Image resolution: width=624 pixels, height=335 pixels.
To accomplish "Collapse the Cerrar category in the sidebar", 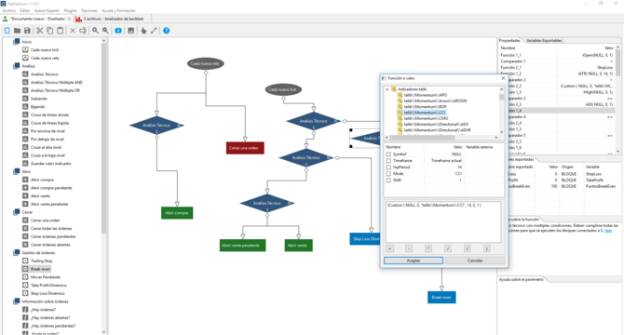I will tap(17, 212).
